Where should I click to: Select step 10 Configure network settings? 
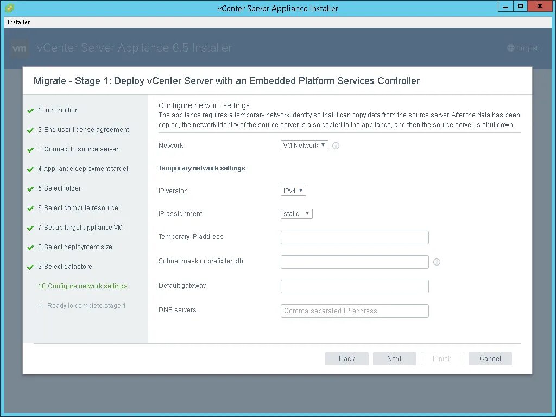coord(83,286)
